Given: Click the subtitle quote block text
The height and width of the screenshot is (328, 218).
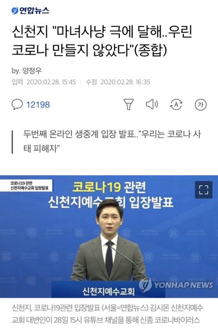Looking at the screenshot, I should pyautogui.click(x=112, y=141).
